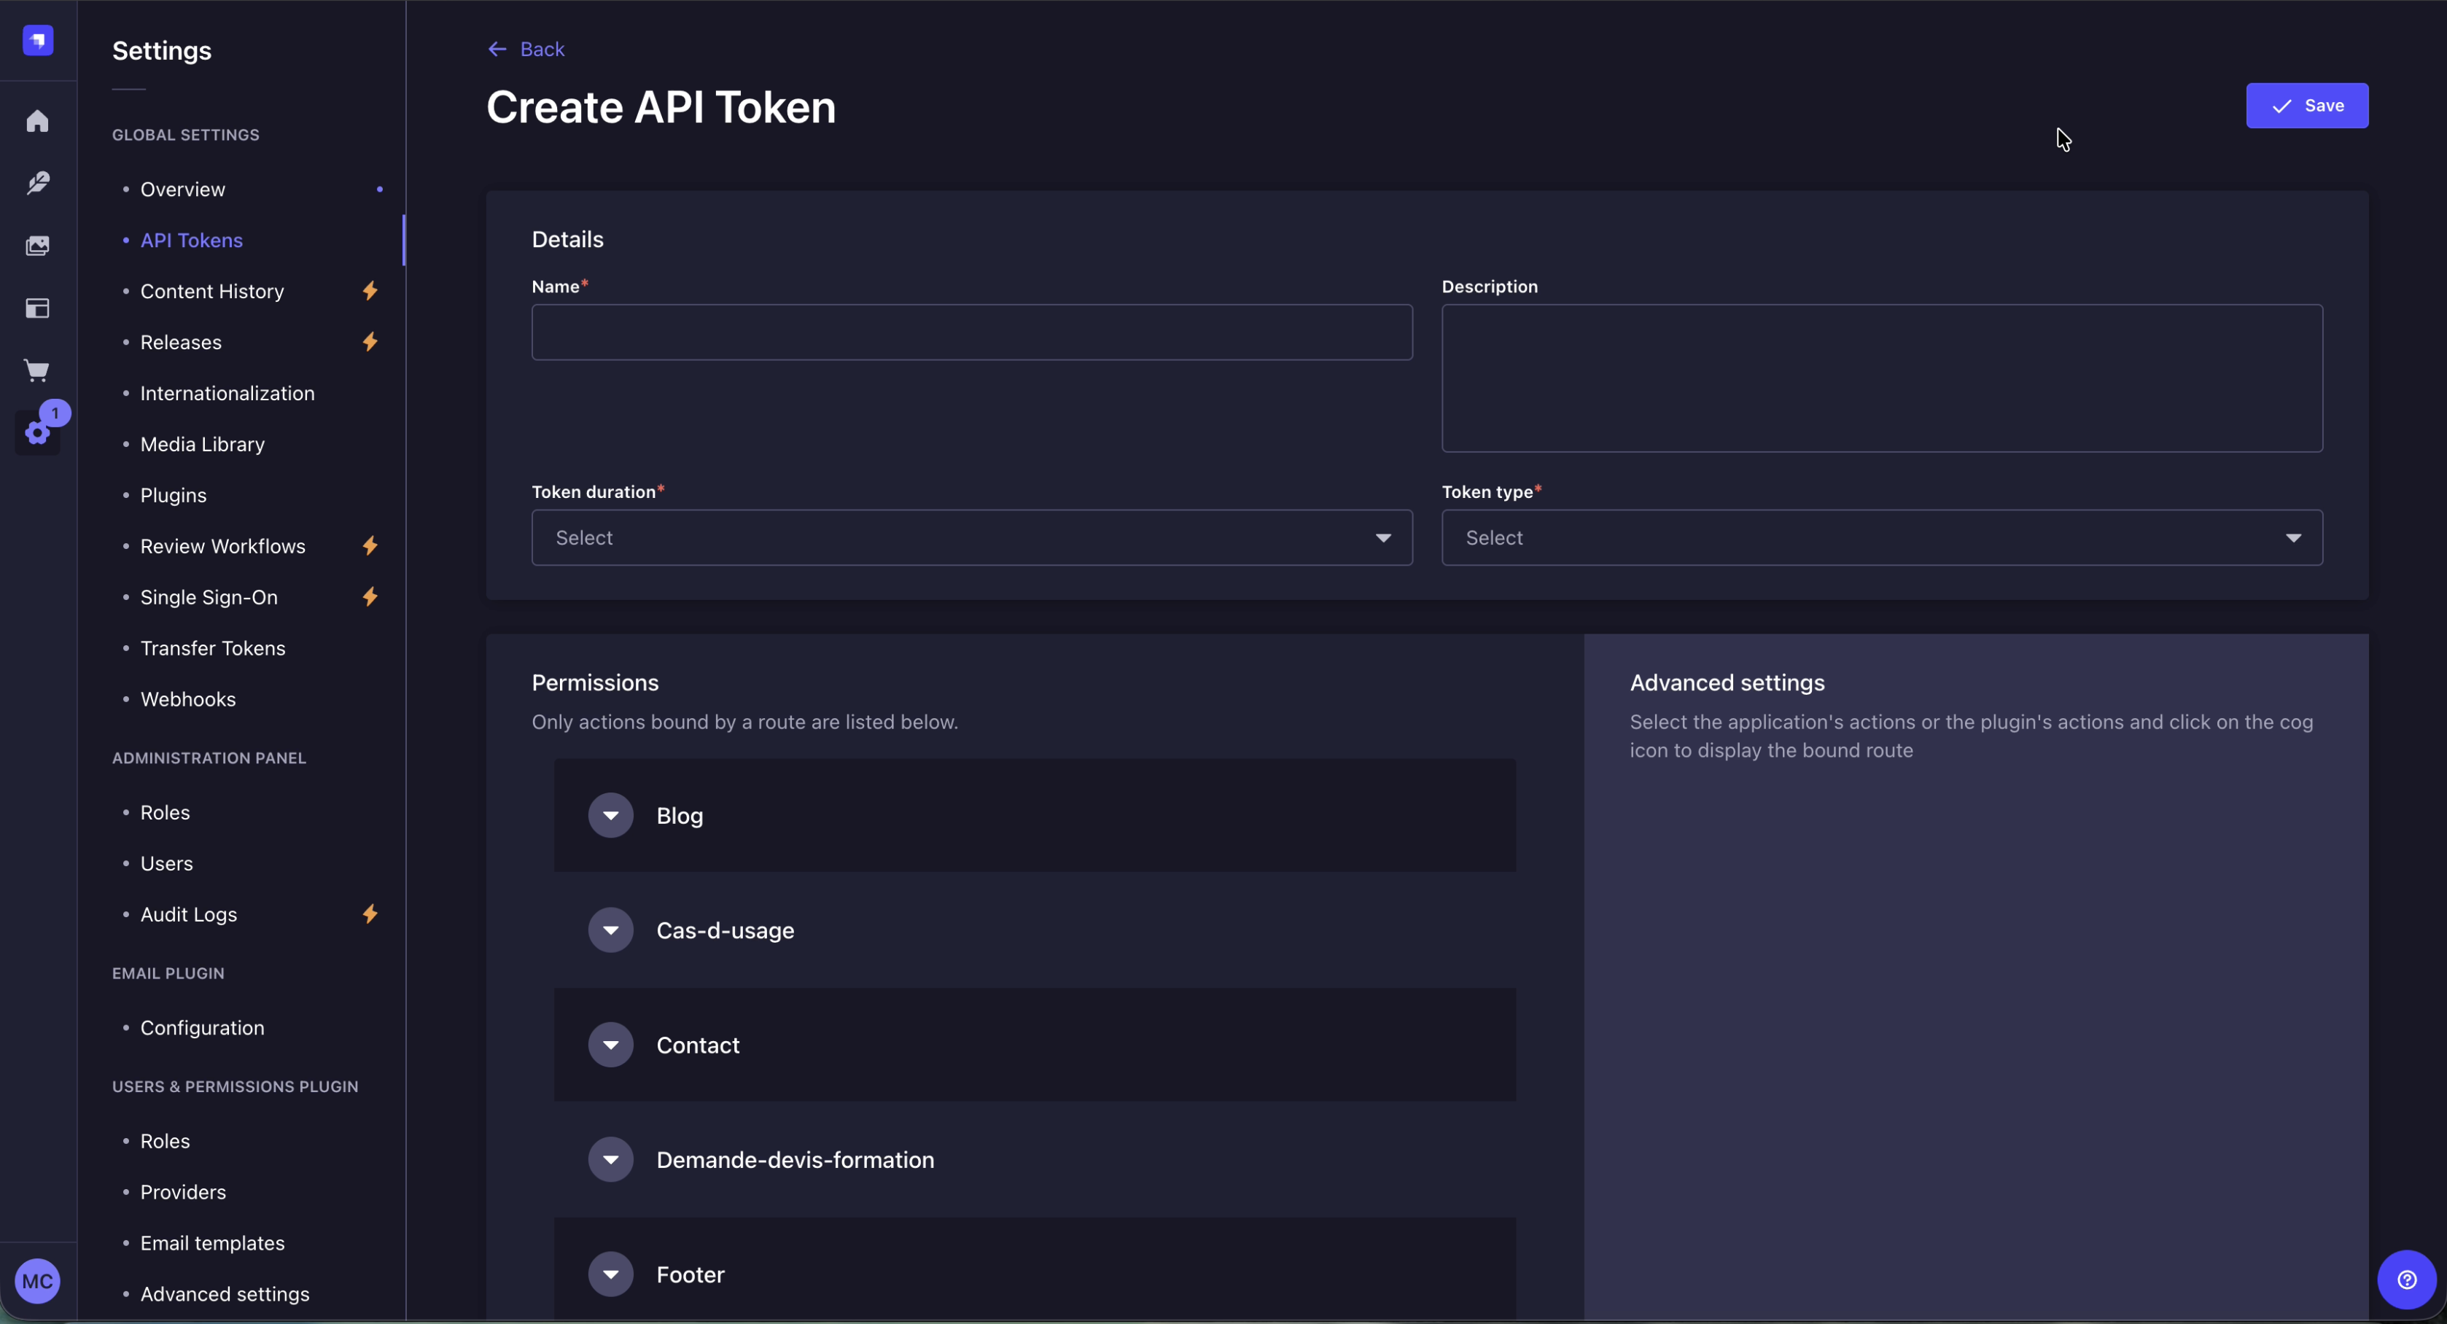Open the Token duration dropdown
Screen dimensions: 2447x1324
click(x=970, y=537)
